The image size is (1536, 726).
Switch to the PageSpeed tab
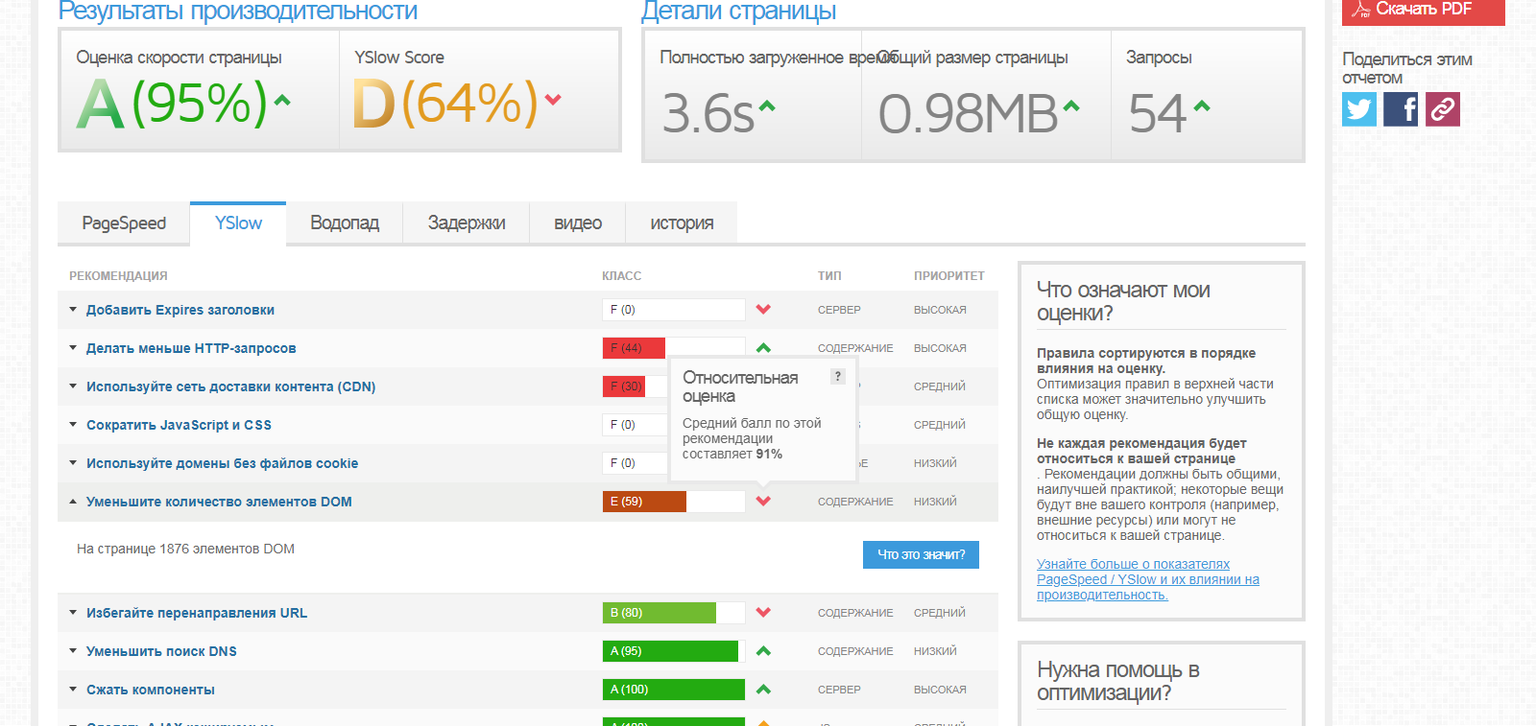(x=124, y=223)
